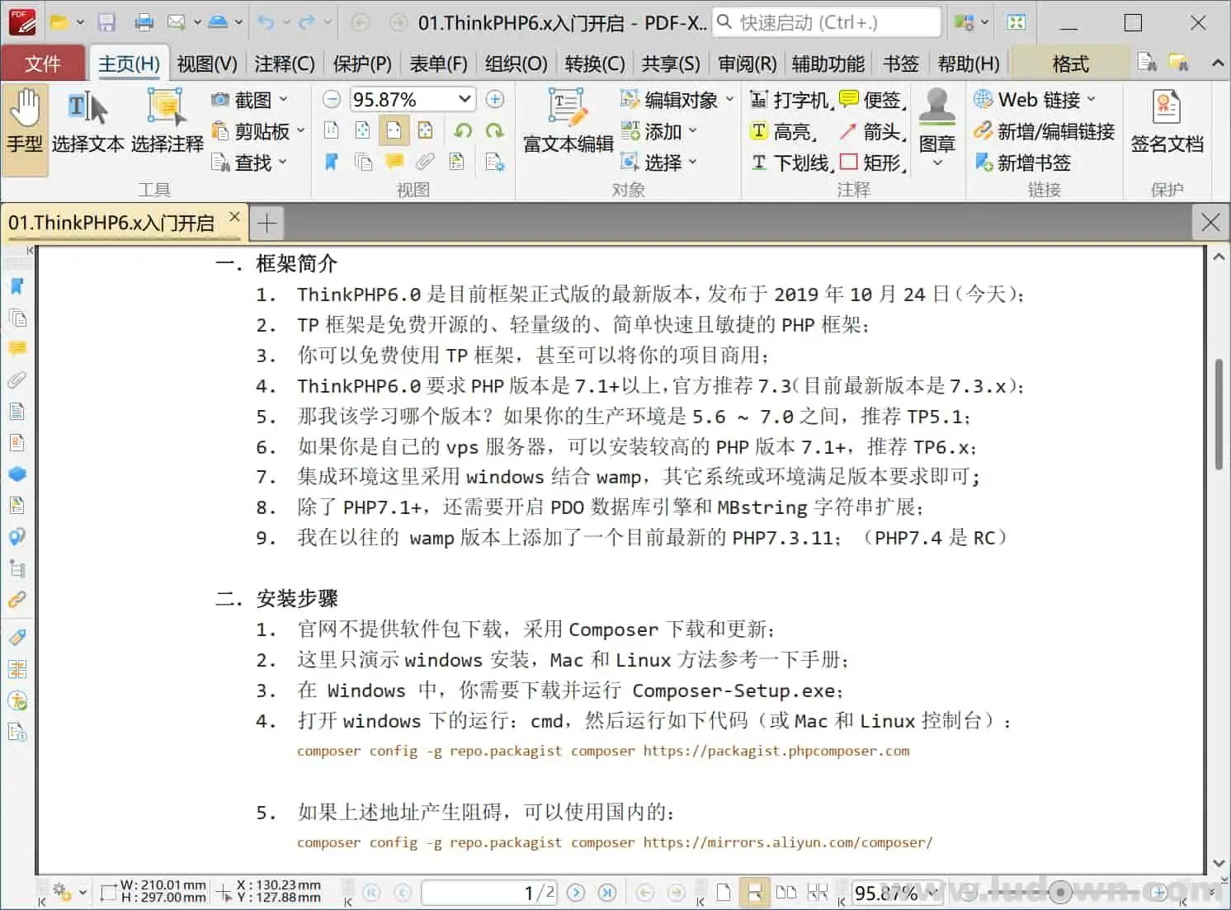
Task: Click the zoom out minus icon in ribbon
Action: pos(332,100)
